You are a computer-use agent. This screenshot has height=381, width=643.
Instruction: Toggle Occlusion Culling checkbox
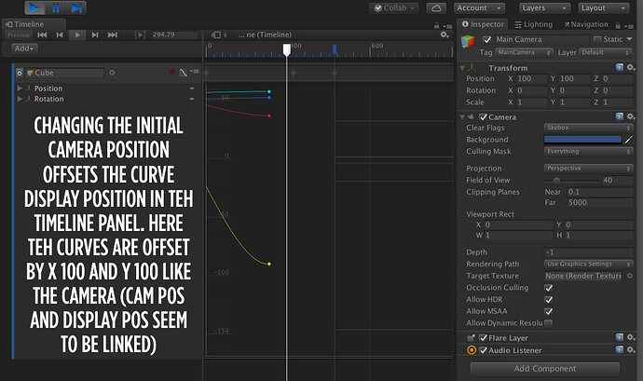point(548,288)
